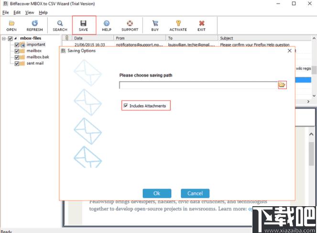Image resolution: width=317 pixels, height=233 pixels.
Task: Click email list scroll down arrow
Action: pos(314,96)
